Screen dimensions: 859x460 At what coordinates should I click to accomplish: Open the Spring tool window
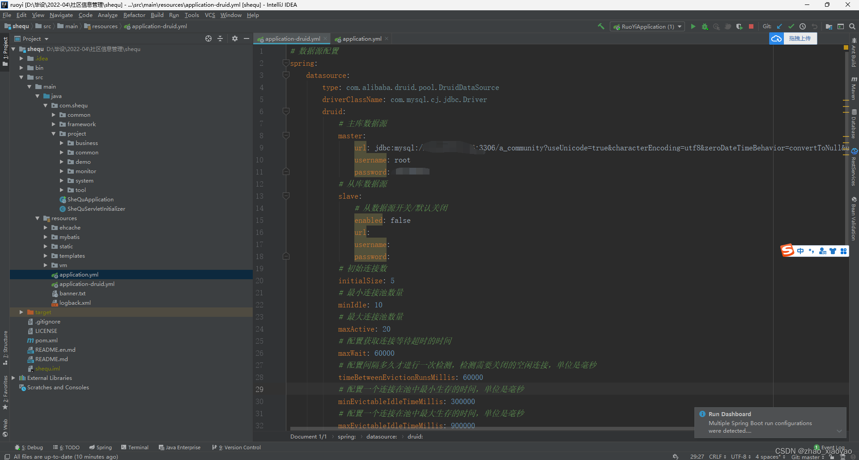pos(101,447)
